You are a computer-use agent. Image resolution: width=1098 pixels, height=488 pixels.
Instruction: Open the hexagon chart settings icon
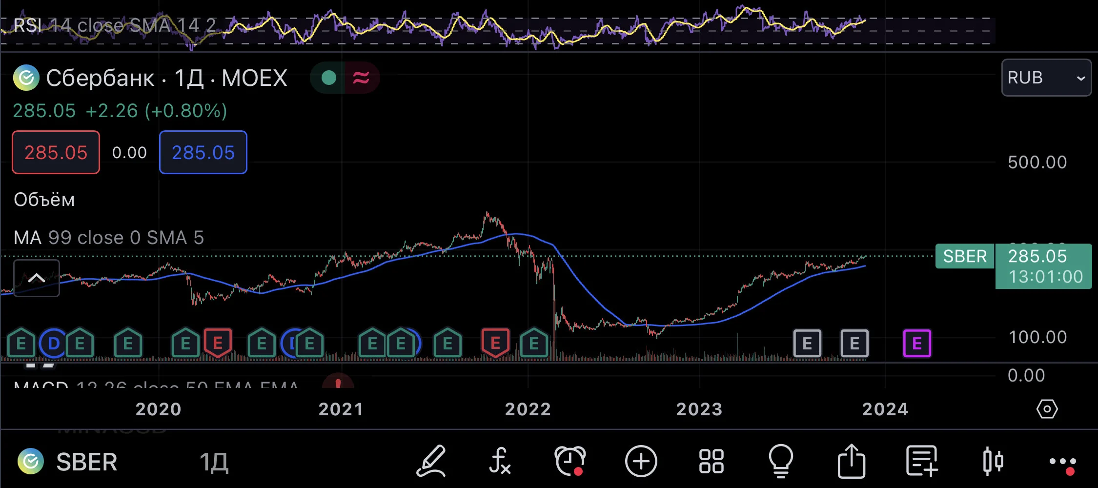(x=1047, y=409)
